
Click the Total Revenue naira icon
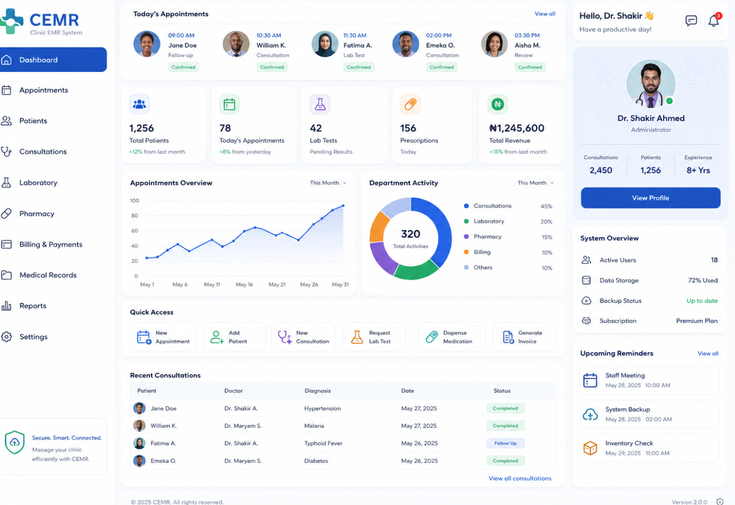coord(498,104)
